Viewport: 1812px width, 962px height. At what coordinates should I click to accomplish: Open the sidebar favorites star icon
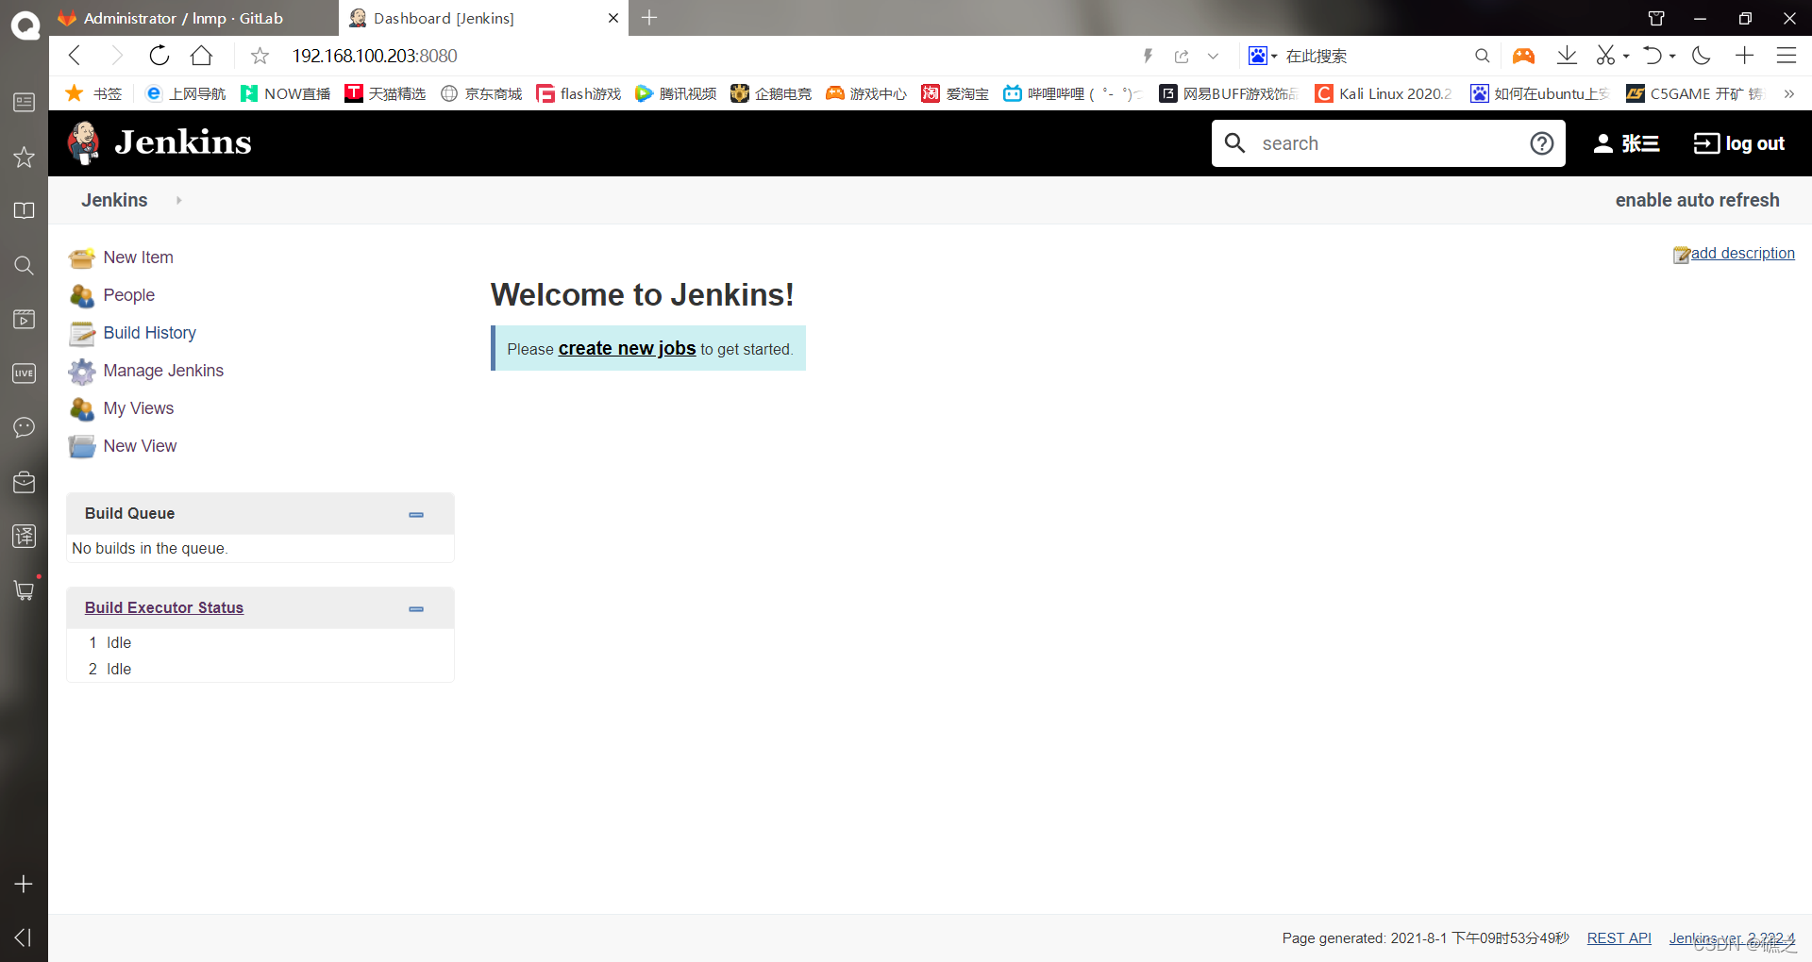(x=25, y=157)
